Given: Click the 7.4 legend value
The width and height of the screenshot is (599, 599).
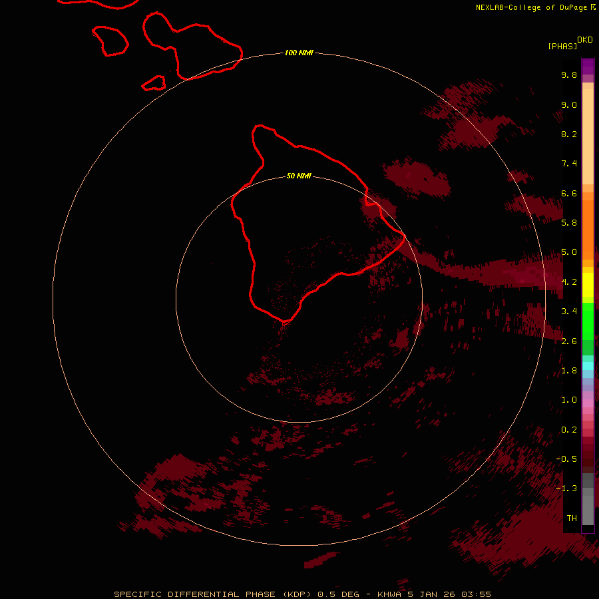Looking at the screenshot, I should 569,164.
